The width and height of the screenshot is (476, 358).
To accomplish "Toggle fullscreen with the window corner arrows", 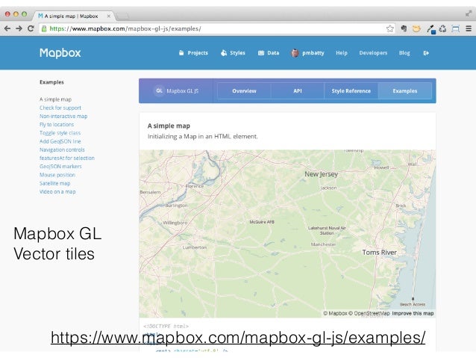I will (x=469, y=13).
